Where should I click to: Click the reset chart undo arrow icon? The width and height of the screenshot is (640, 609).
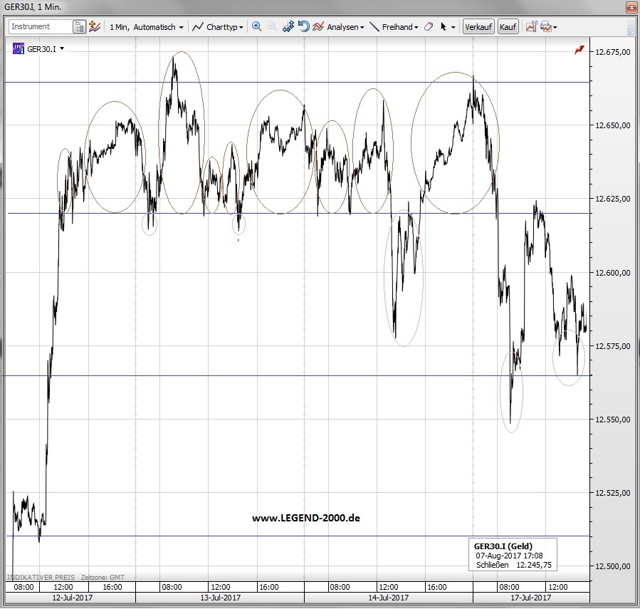303,27
